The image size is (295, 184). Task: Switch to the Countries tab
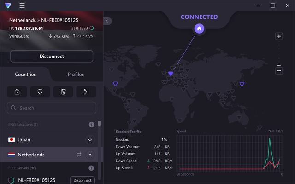[x=25, y=75]
